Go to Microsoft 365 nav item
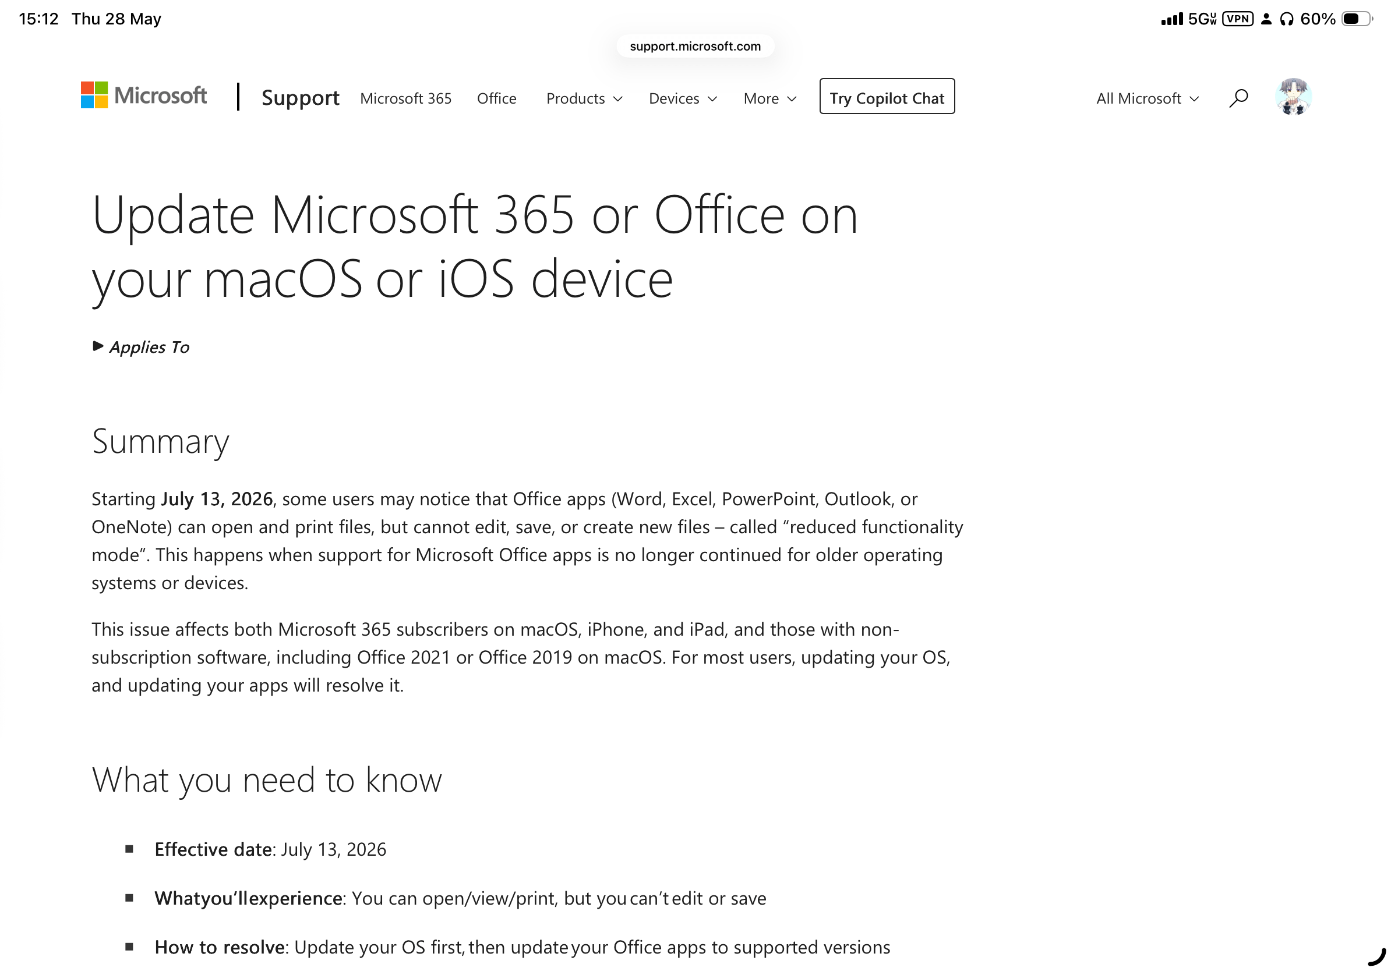The height and width of the screenshot is (971, 1391). (405, 99)
